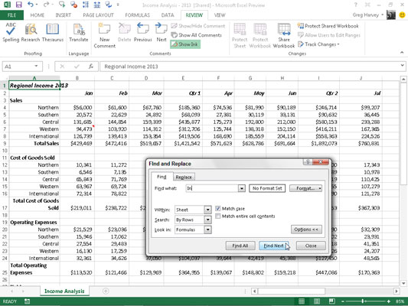
Task: Click the Find All button
Action: pyautogui.click(x=240, y=246)
